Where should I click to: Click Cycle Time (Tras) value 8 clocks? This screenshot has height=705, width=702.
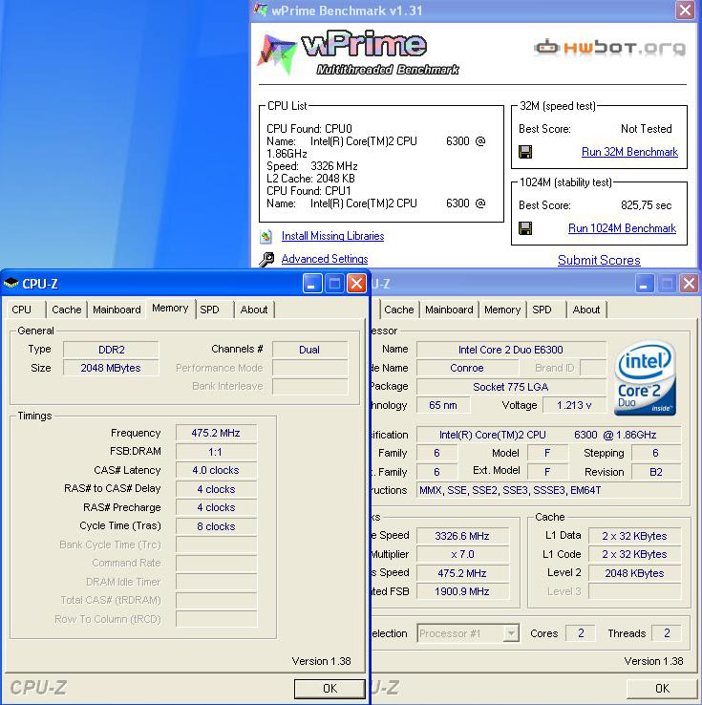(216, 526)
